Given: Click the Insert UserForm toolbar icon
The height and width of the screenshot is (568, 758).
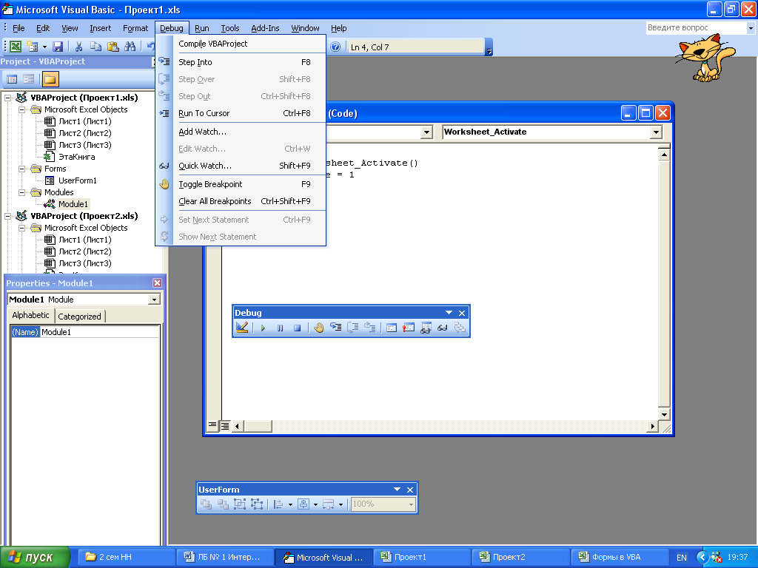Looking at the screenshot, I should point(33,47).
